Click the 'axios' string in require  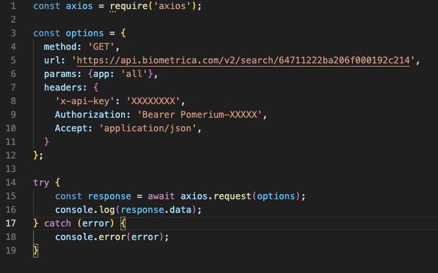click(172, 6)
